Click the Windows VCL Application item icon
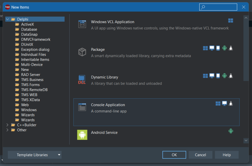This screenshot has height=166, width=252. point(82,24)
